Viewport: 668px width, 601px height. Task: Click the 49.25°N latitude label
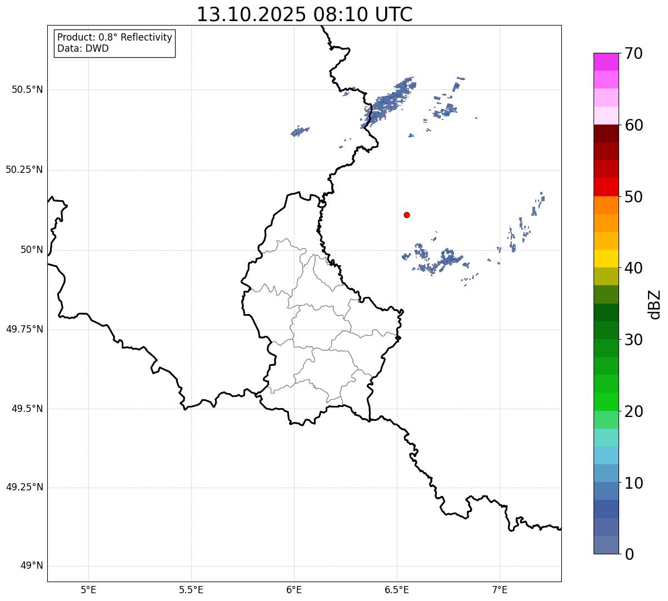pos(24,487)
